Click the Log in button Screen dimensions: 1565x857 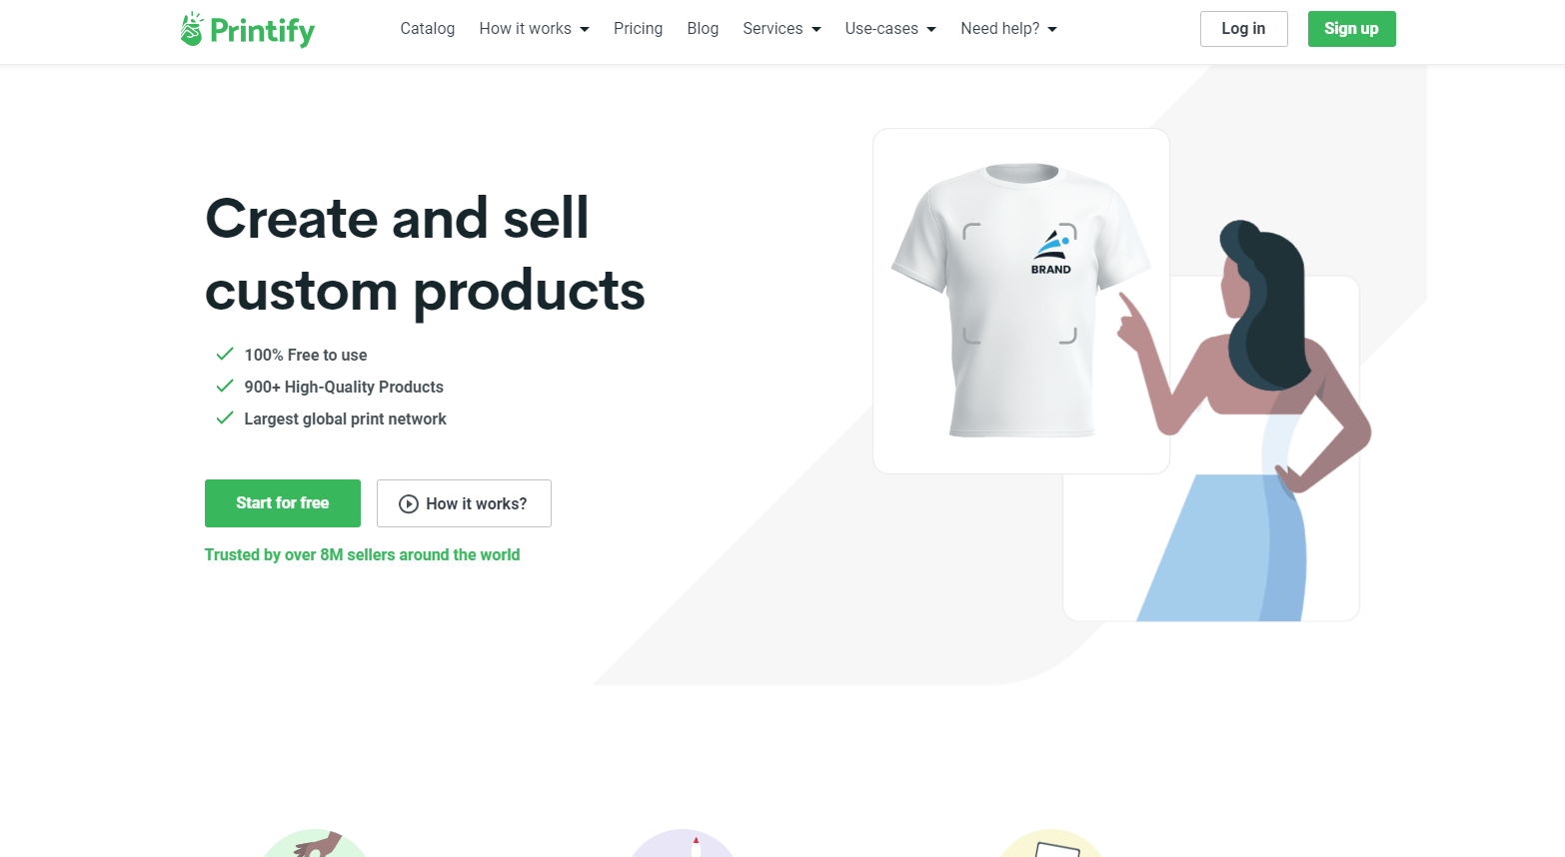click(1243, 29)
